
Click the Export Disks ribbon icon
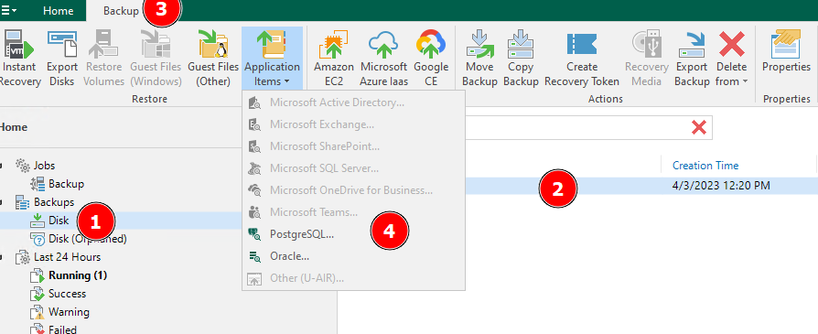[62, 59]
